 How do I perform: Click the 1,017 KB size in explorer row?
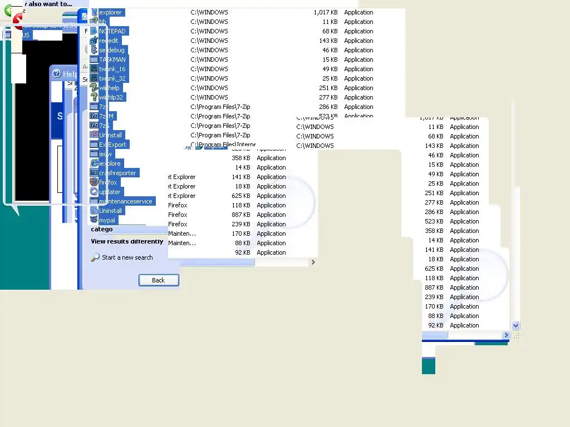point(326,12)
